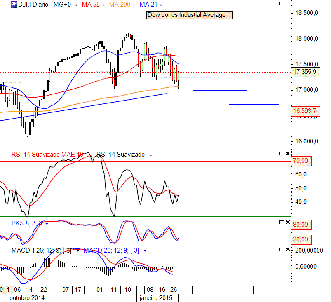Click the '19' date on the time axis
The width and height of the screenshot is (331, 302).
click(128, 290)
